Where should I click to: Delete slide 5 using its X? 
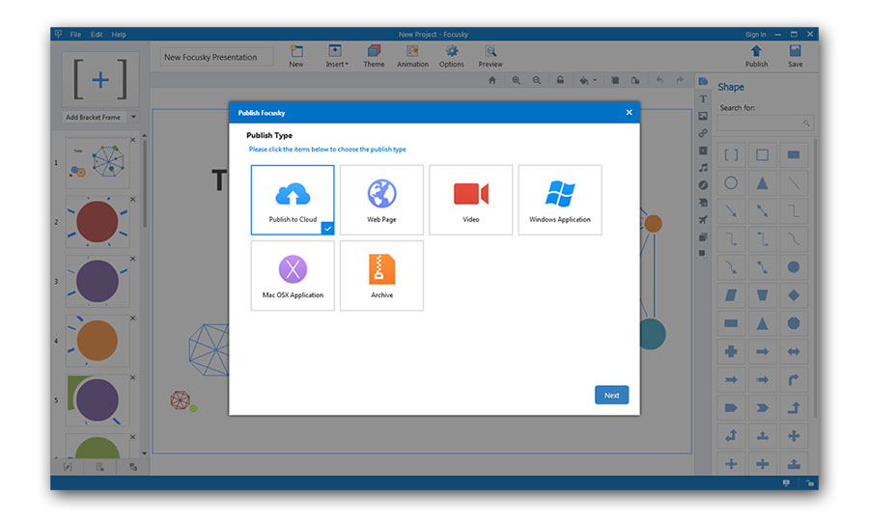133,377
